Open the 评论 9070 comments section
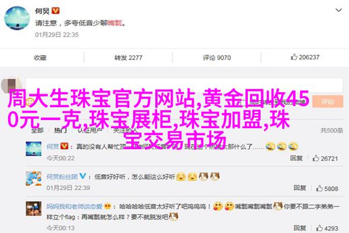The height and width of the screenshot is (233, 349). [216, 58]
